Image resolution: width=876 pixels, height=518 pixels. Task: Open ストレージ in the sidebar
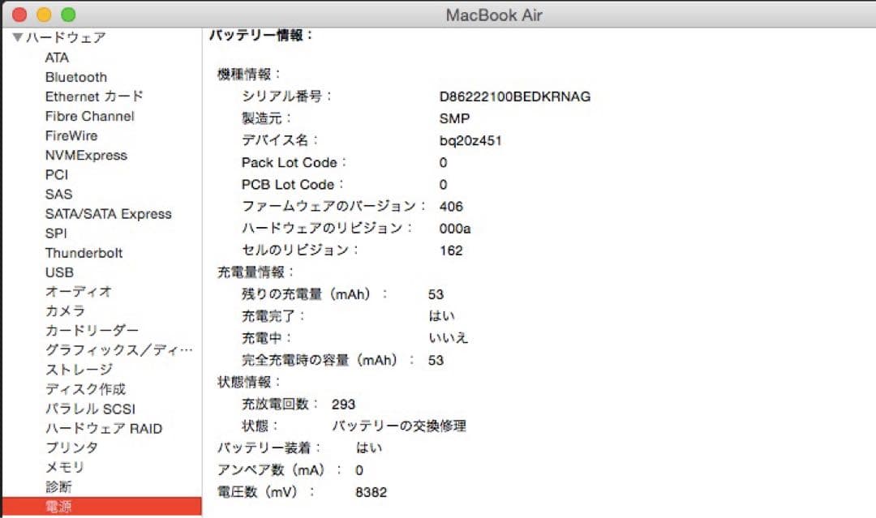point(79,370)
